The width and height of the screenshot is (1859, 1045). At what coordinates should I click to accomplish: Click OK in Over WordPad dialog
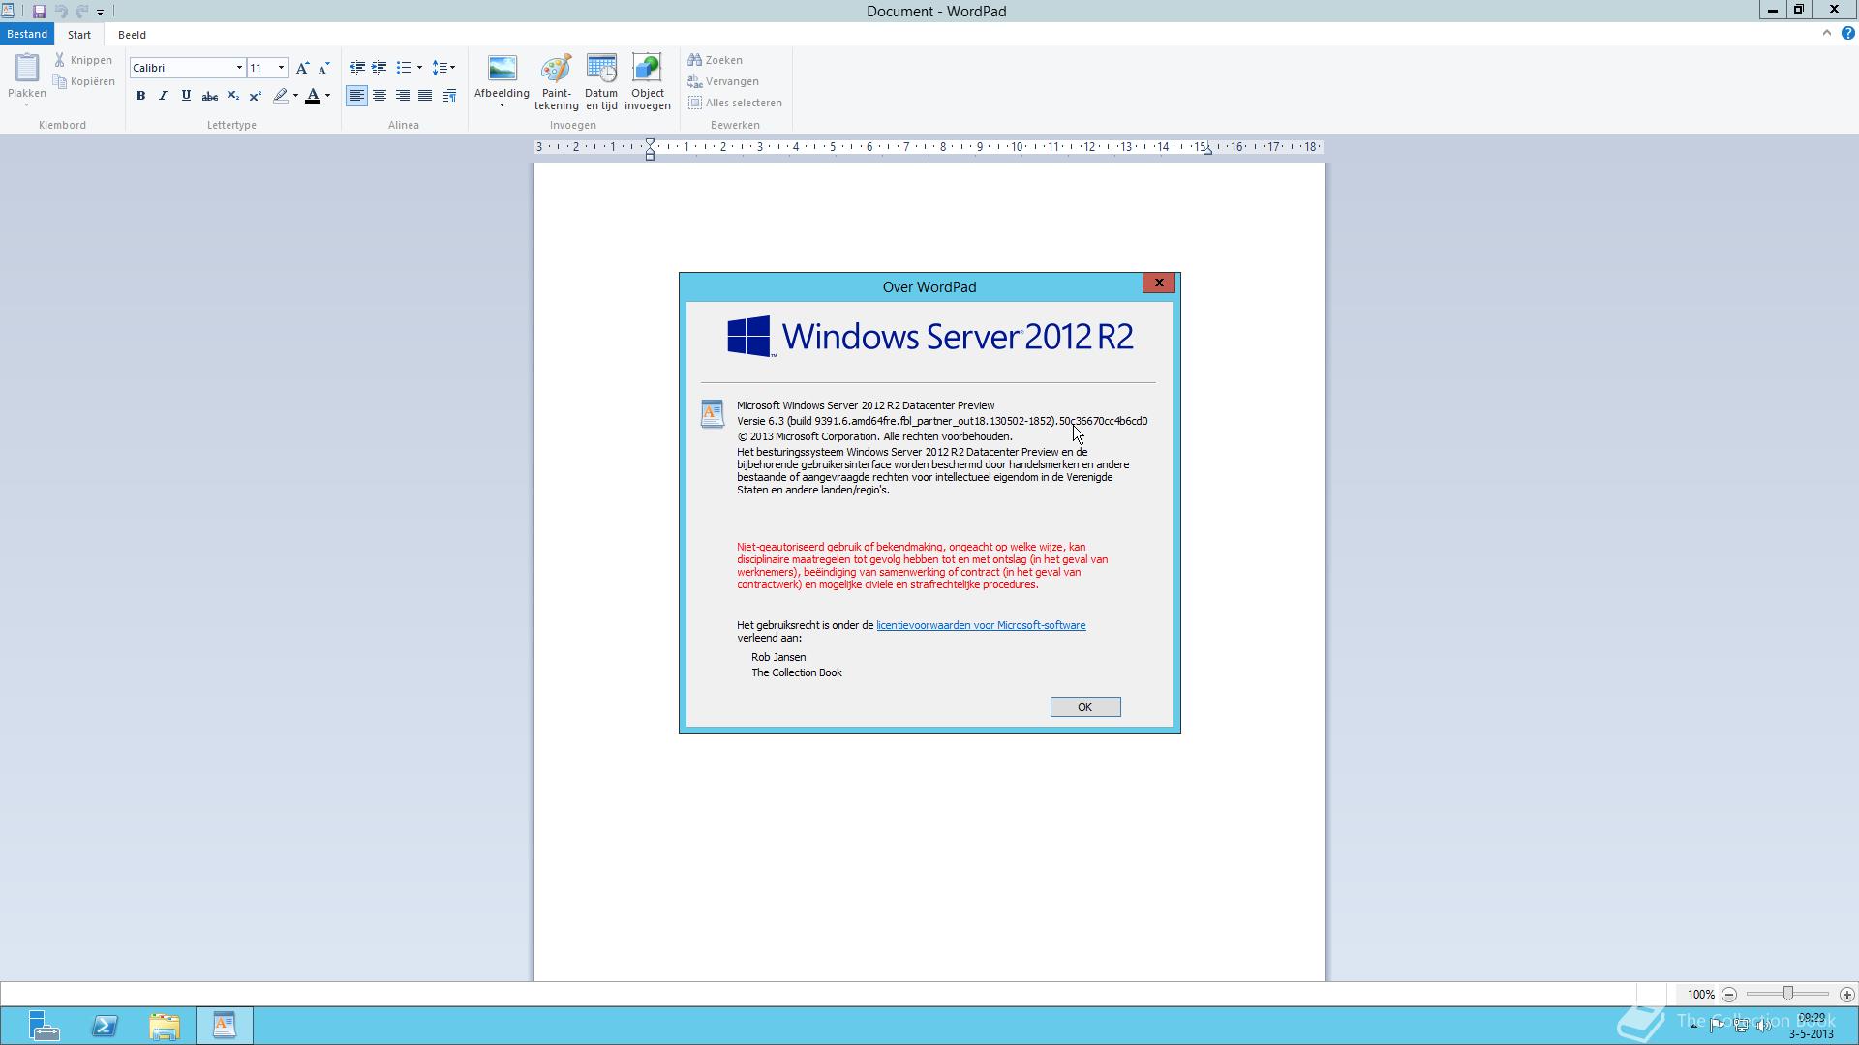click(x=1085, y=707)
